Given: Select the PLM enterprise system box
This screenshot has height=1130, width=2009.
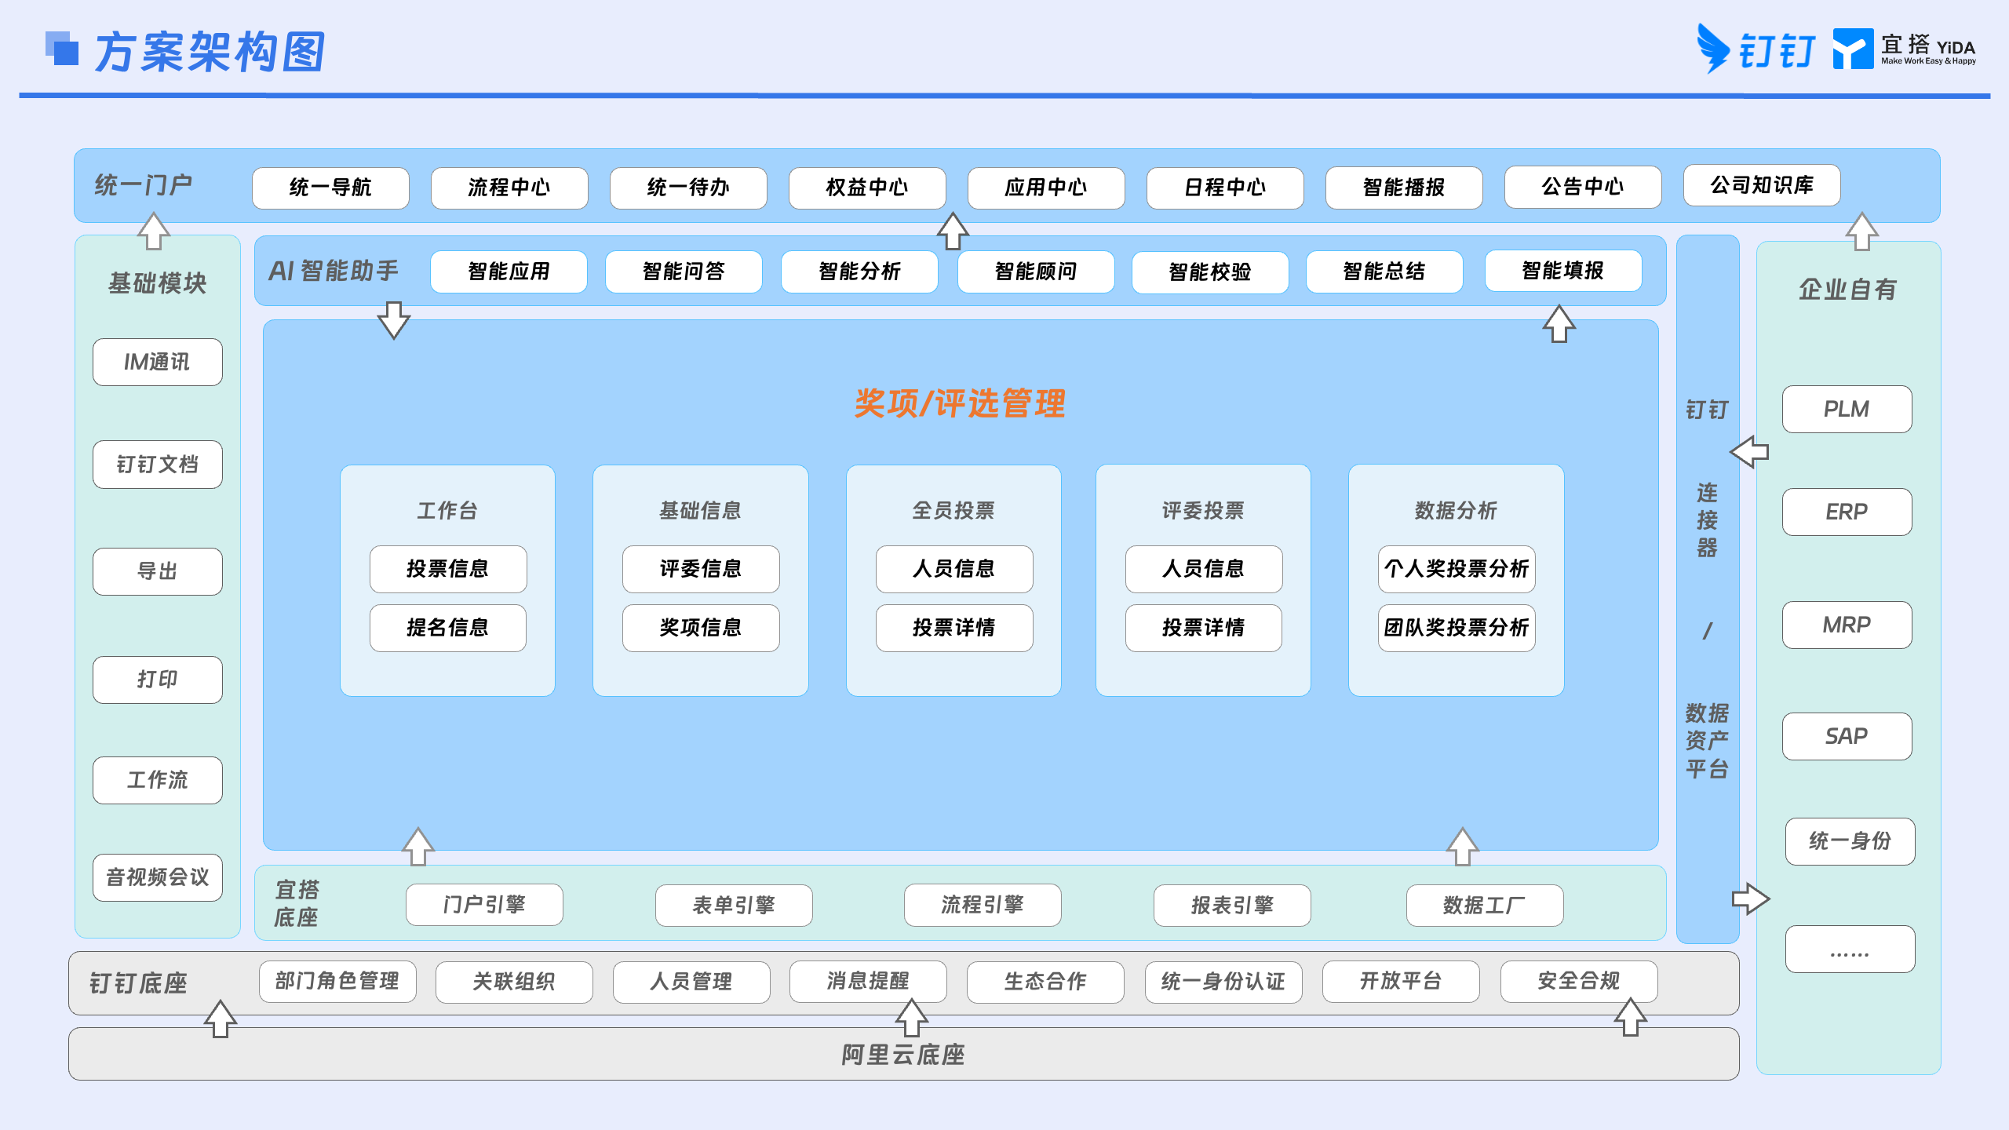Looking at the screenshot, I should pyautogui.click(x=1847, y=409).
